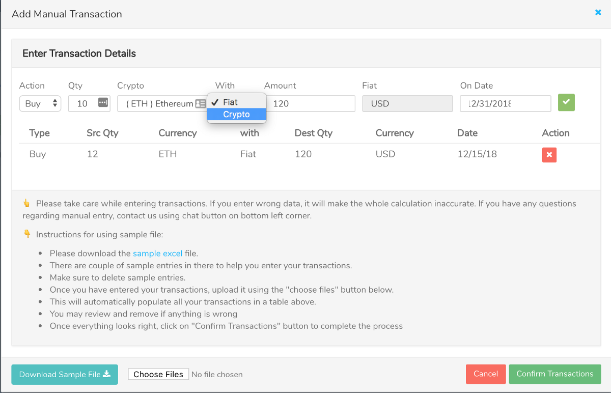Click the calculator icon in Qty field
Screen dimensions: 611x393
point(103,103)
